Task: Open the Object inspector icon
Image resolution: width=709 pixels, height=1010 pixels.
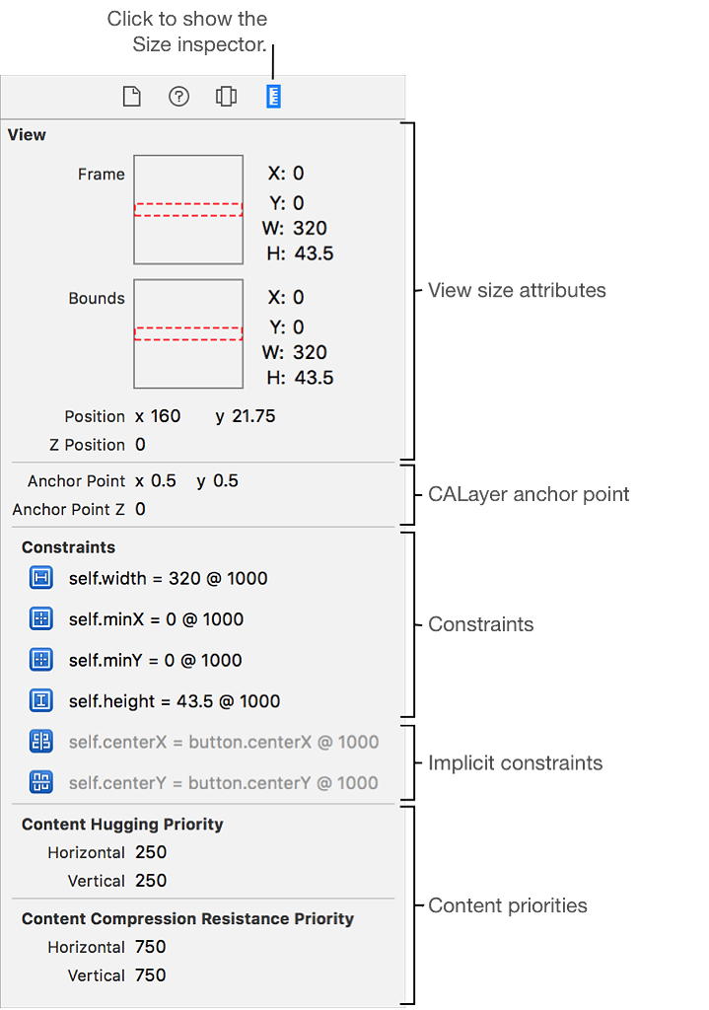Action: pyautogui.click(x=226, y=97)
